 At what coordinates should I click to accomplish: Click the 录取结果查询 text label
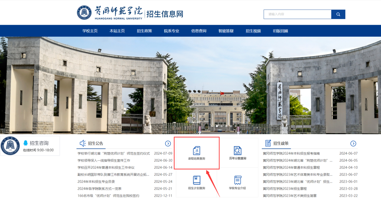196,159
